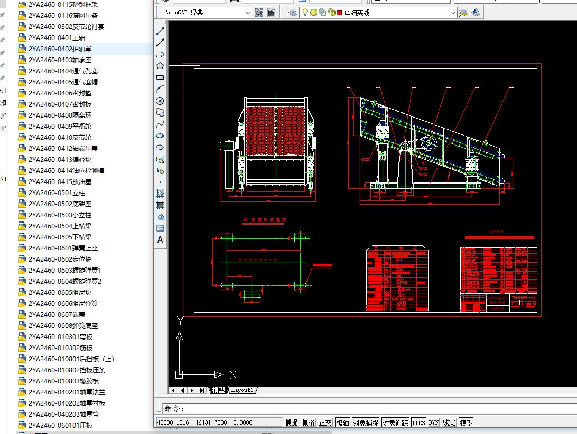577x434 pixels.
Task: Select the Revision Cloud tool
Action: [x=160, y=112]
